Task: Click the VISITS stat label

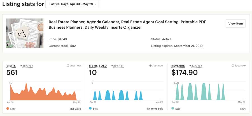Action: (x=11, y=66)
